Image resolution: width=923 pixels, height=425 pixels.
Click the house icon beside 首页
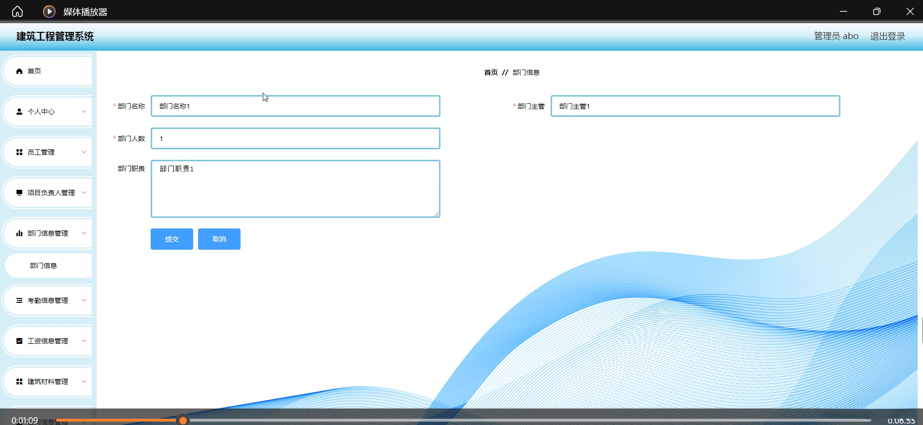pos(19,71)
